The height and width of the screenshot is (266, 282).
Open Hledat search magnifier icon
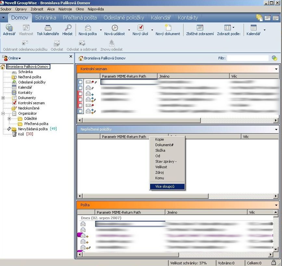(x=68, y=28)
